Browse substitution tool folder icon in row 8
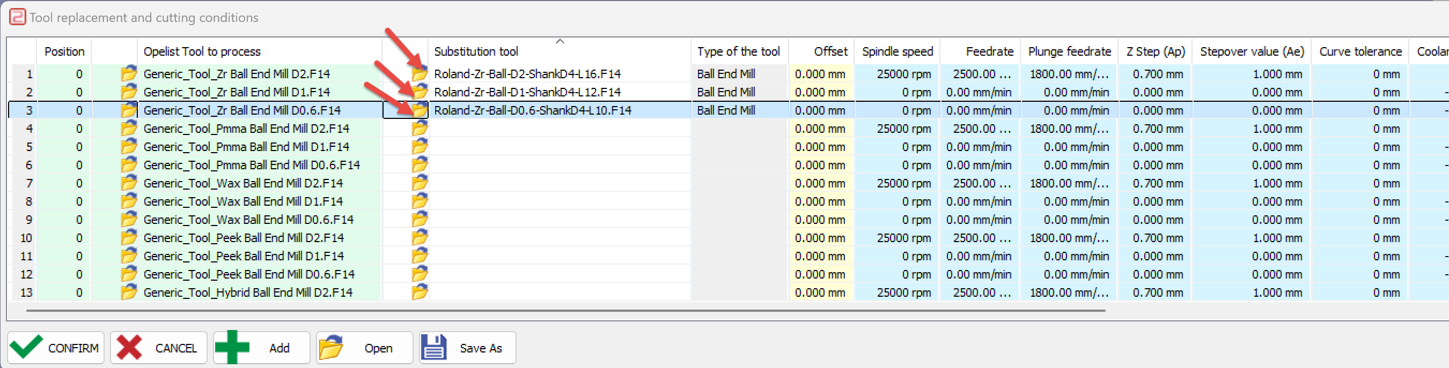This screenshot has width=1449, height=368. coord(420,201)
